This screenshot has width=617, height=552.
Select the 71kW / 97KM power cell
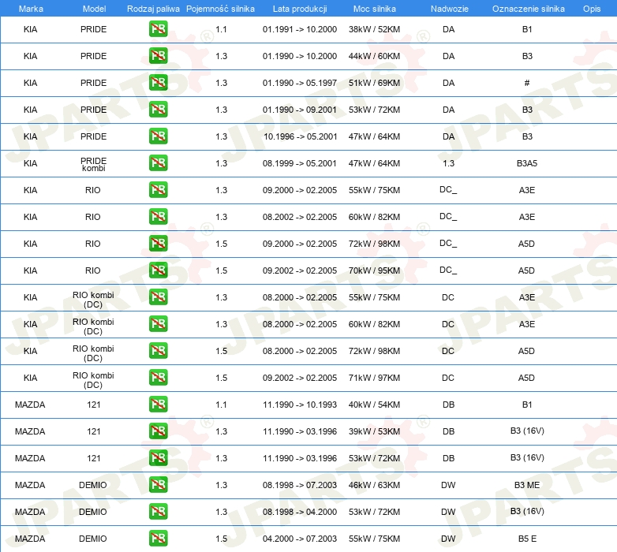(374, 378)
